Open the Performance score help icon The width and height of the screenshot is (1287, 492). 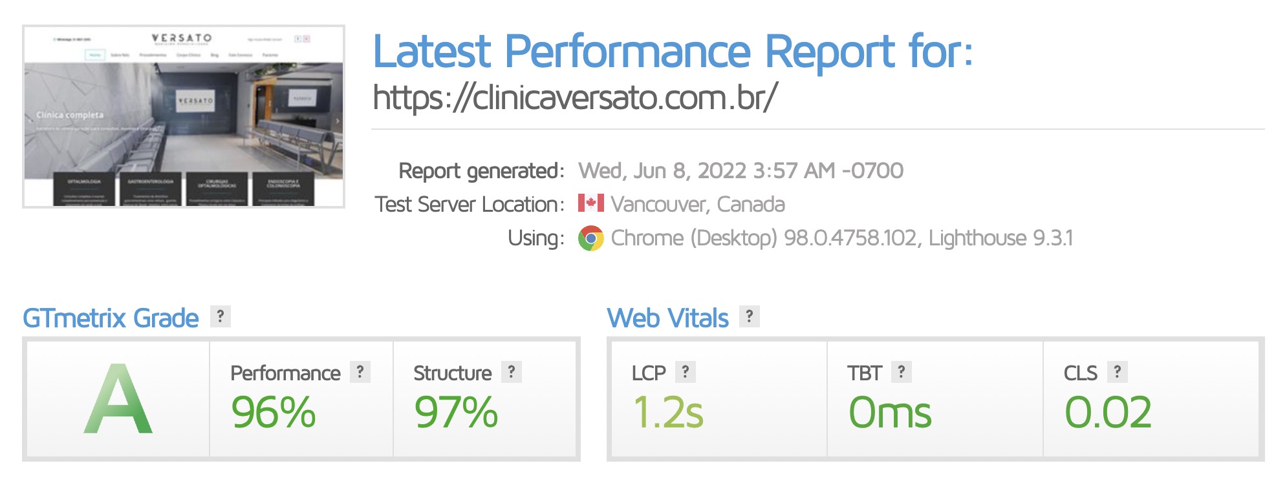[360, 372]
